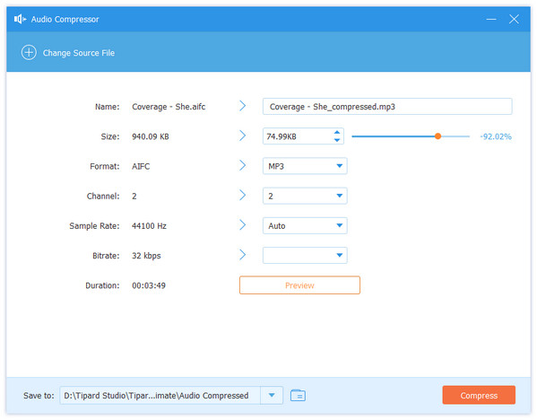537x420 pixels.
Task: Click the Save to: label
Action: coord(39,396)
